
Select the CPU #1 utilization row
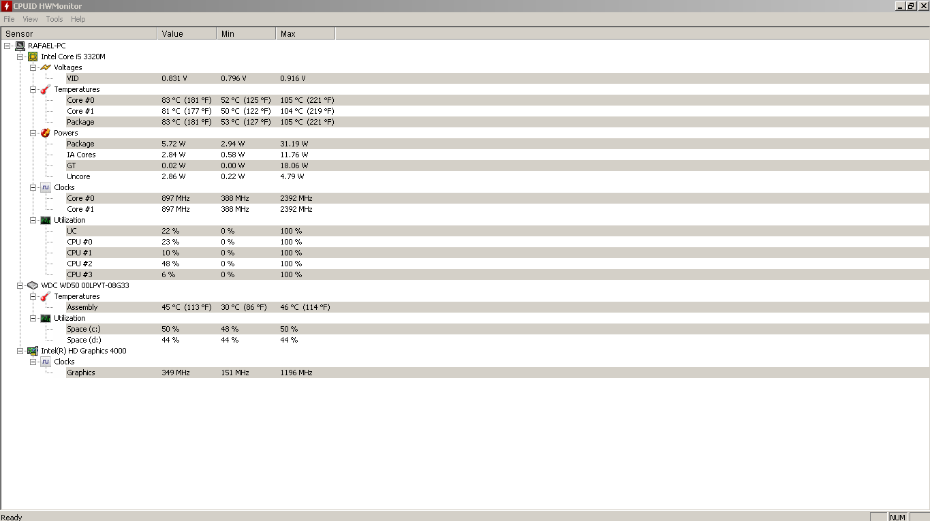(497, 253)
